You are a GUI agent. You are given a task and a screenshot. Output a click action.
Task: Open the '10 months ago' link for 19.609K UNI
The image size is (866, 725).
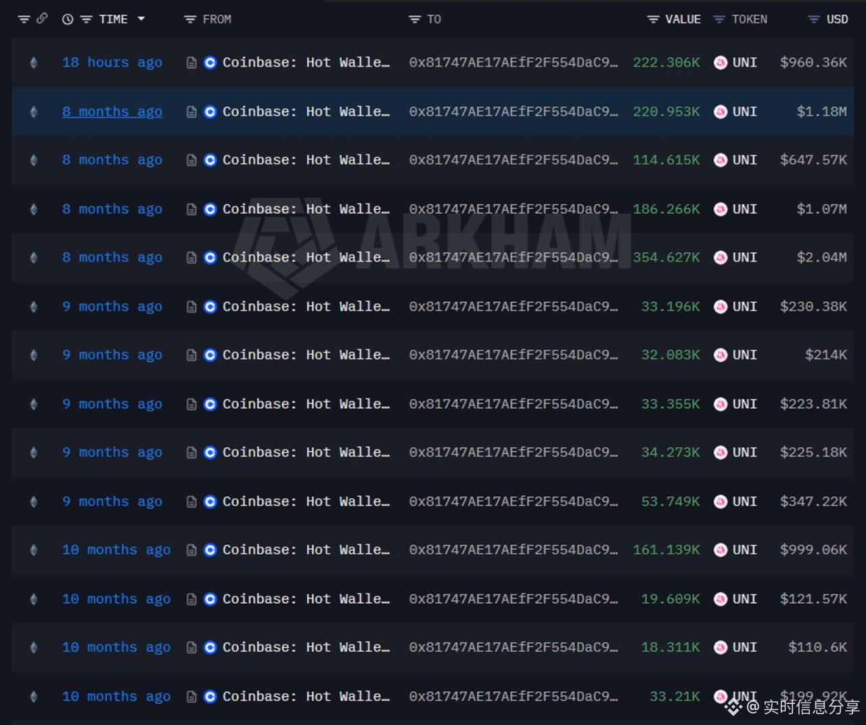pos(116,599)
